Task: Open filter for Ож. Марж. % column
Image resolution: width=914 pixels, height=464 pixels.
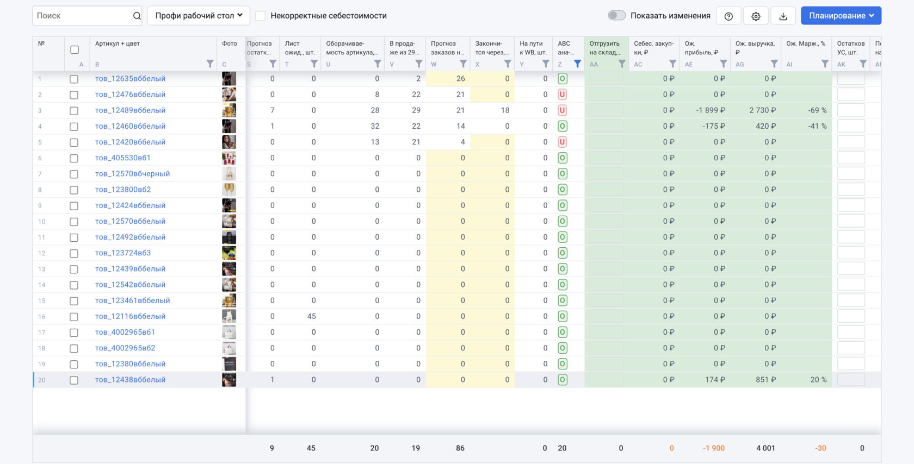Action: coord(825,64)
